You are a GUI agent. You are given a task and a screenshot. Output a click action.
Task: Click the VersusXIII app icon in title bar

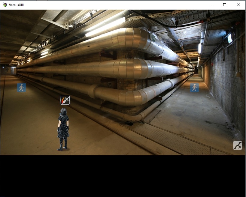(5, 5)
